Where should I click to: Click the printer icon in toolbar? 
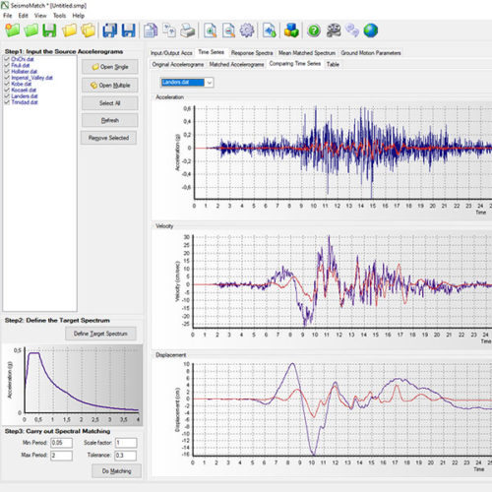[188, 31]
